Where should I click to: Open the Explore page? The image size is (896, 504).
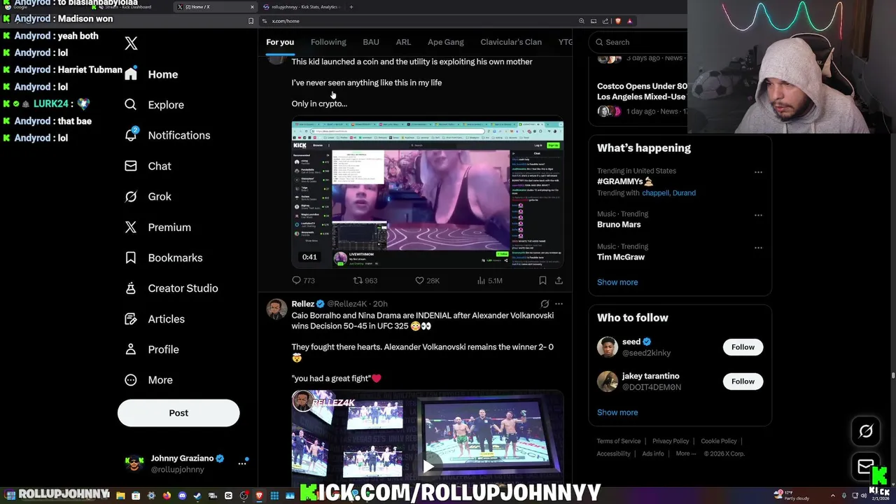pos(154,105)
